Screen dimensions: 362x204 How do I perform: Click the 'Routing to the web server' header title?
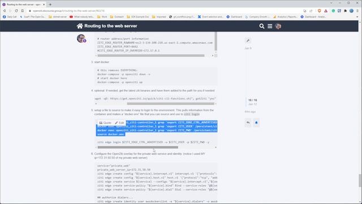click(x=111, y=26)
